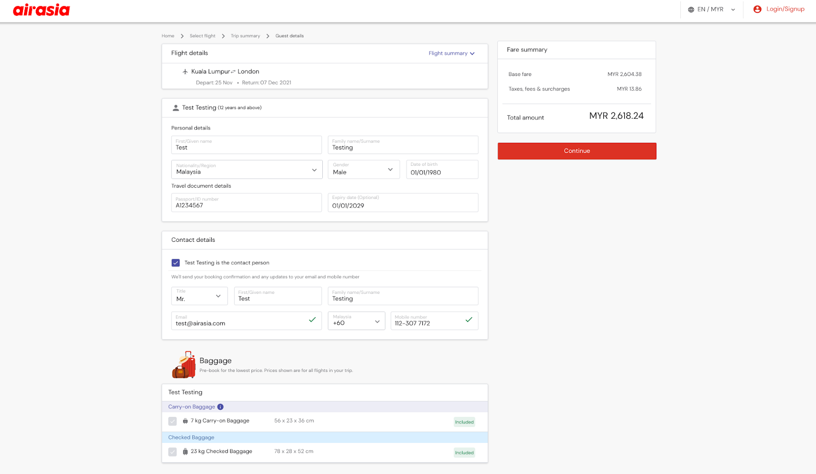Open the EN / MYR language currency dropdown

[x=711, y=10]
